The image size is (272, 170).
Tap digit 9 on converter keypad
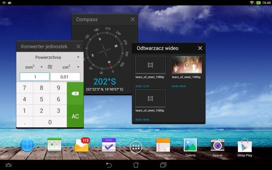pos(58,88)
